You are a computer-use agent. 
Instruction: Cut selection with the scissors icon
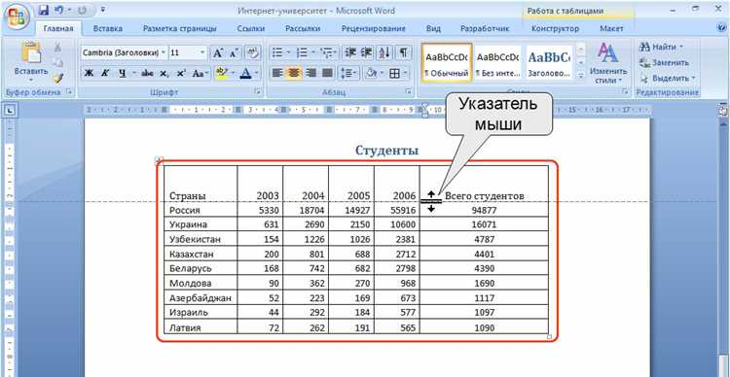click(x=57, y=47)
